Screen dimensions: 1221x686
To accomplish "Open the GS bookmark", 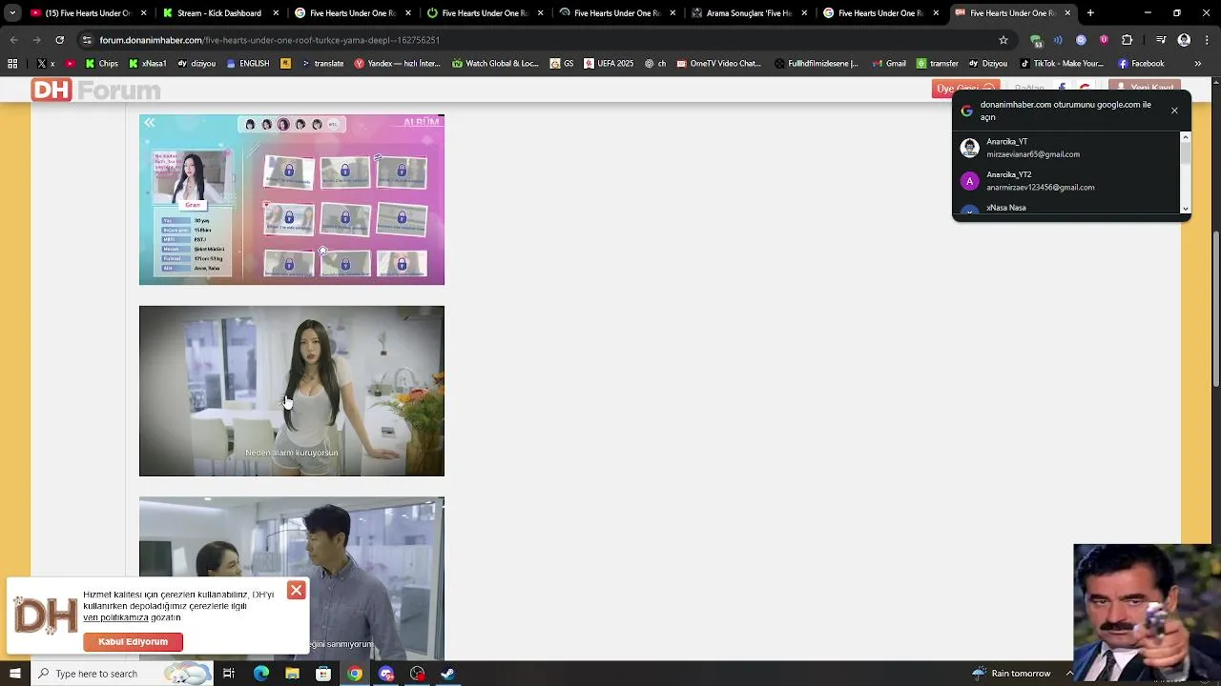I will (x=562, y=64).
